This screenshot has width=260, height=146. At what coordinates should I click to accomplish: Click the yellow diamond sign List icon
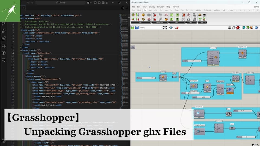[x=143, y=15]
